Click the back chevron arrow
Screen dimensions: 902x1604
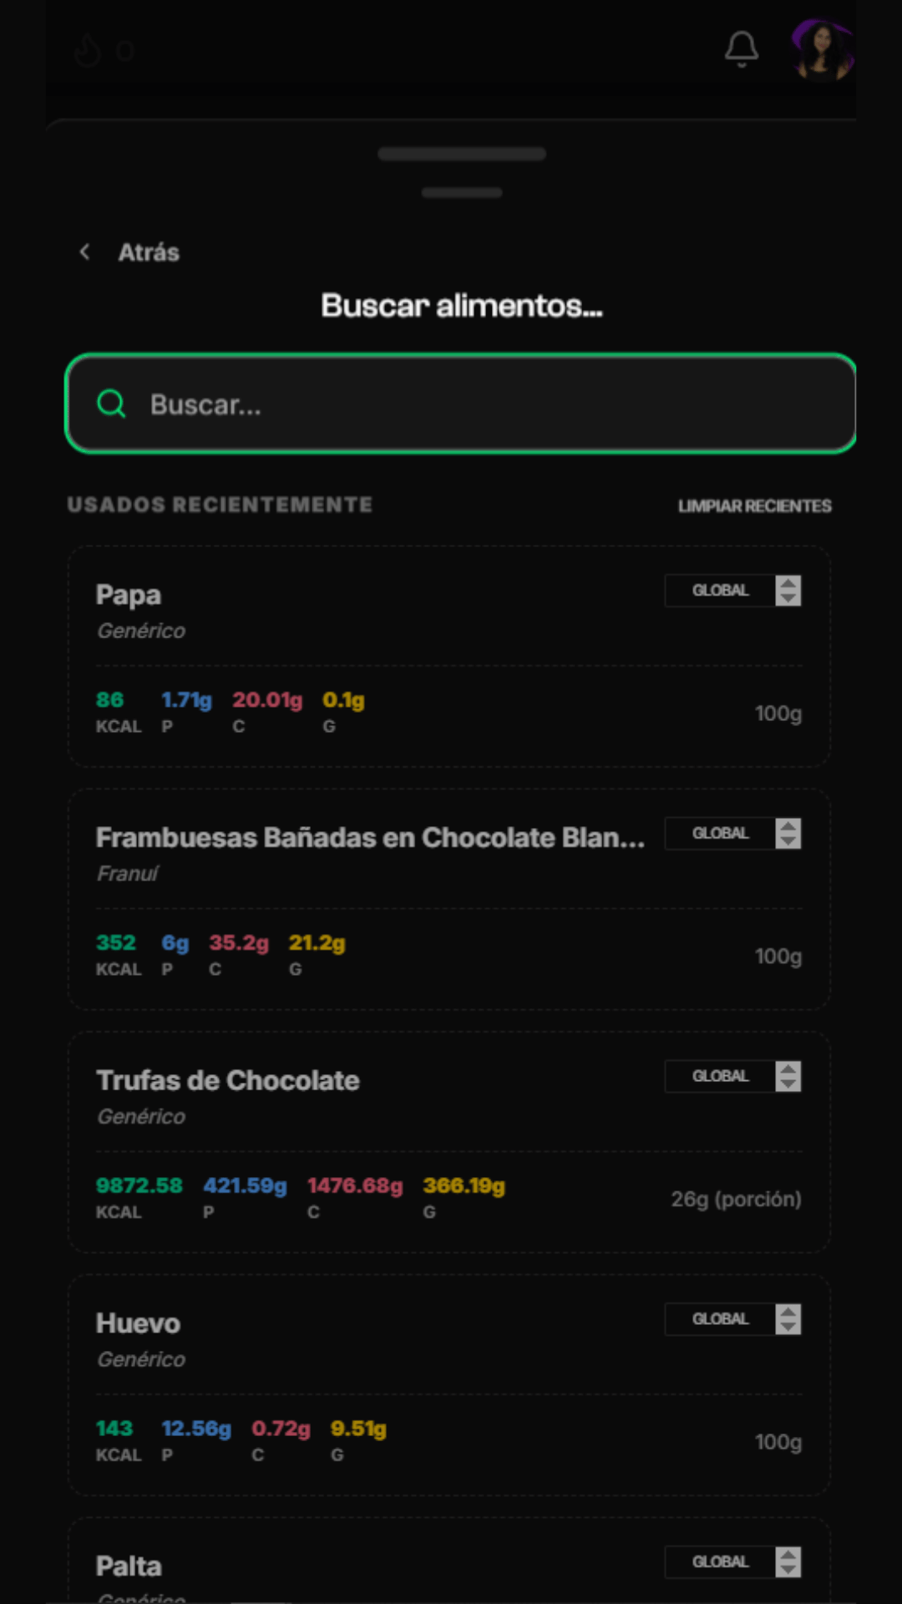[84, 251]
